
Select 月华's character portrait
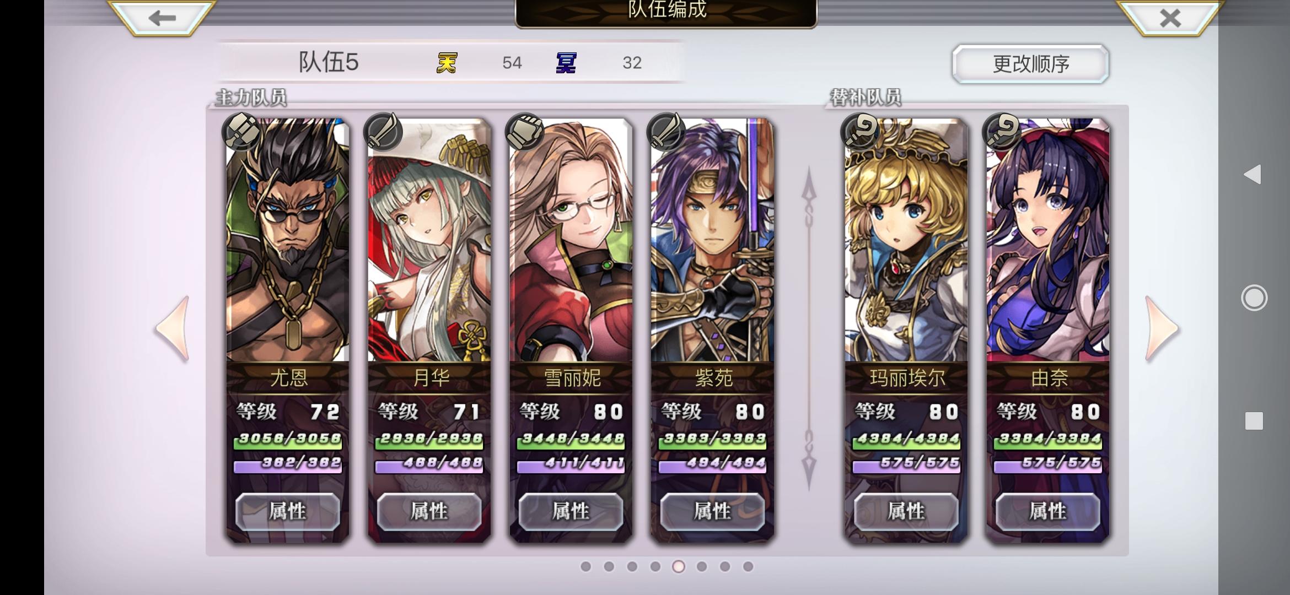(x=429, y=240)
